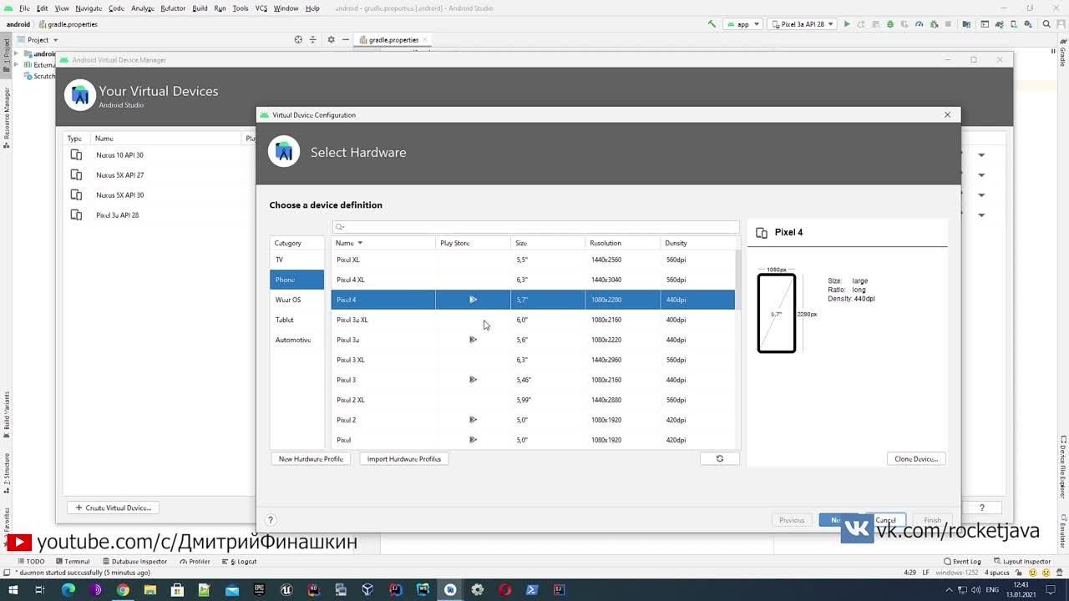Open the Pixel 3a API 28 device dropdown
This screenshot has width=1069, height=601.
803,24
